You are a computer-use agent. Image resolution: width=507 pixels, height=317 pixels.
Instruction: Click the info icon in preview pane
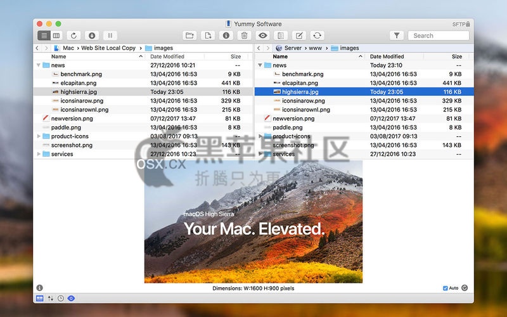pyautogui.click(x=39, y=288)
